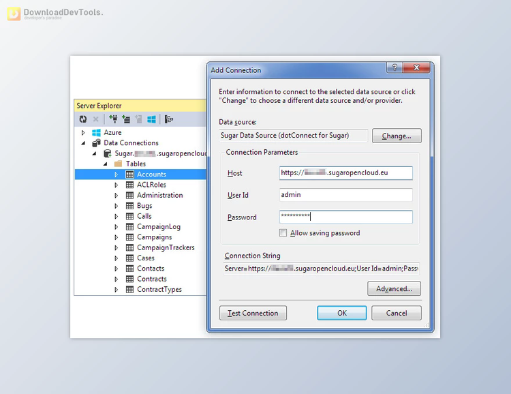
Task: Click the Administration table grid icon
Action: [129, 196]
